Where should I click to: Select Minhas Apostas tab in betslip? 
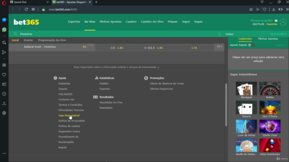pos(268,39)
